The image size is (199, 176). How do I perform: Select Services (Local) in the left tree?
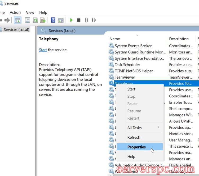pos(16,30)
